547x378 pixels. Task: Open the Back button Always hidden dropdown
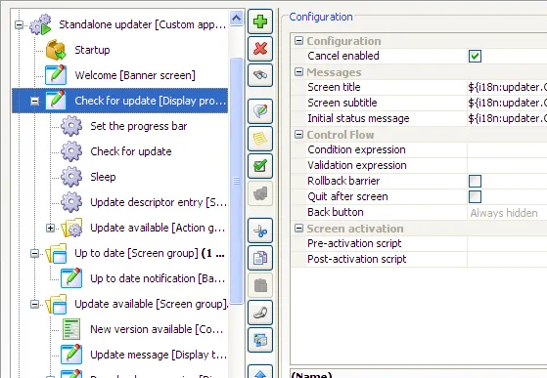click(507, 213)
